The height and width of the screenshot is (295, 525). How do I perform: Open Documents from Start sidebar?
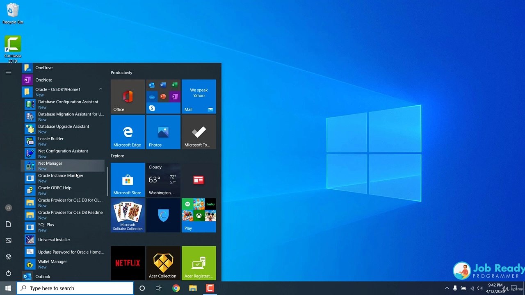coord(8,224)
